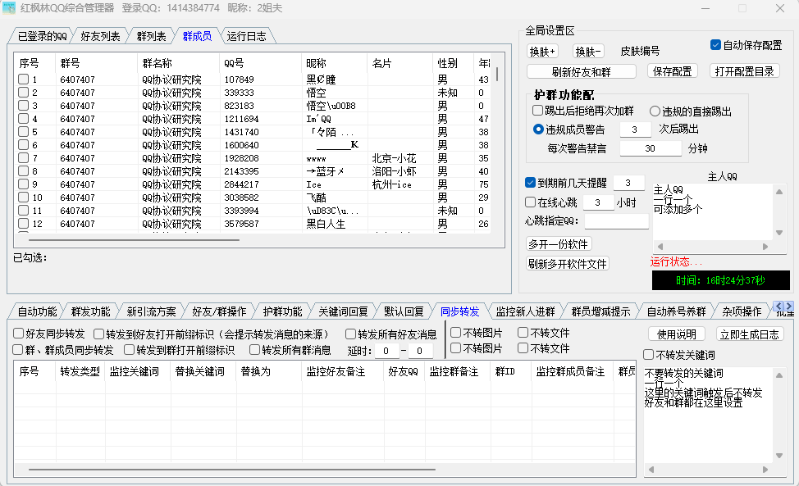Open the 关键词回复 tab
Viewport: 799px width, 486px height.
pos(343,311)
